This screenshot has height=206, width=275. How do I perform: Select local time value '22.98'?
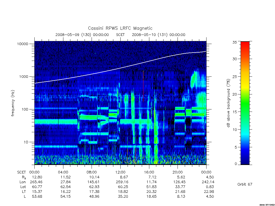(209, 192)
